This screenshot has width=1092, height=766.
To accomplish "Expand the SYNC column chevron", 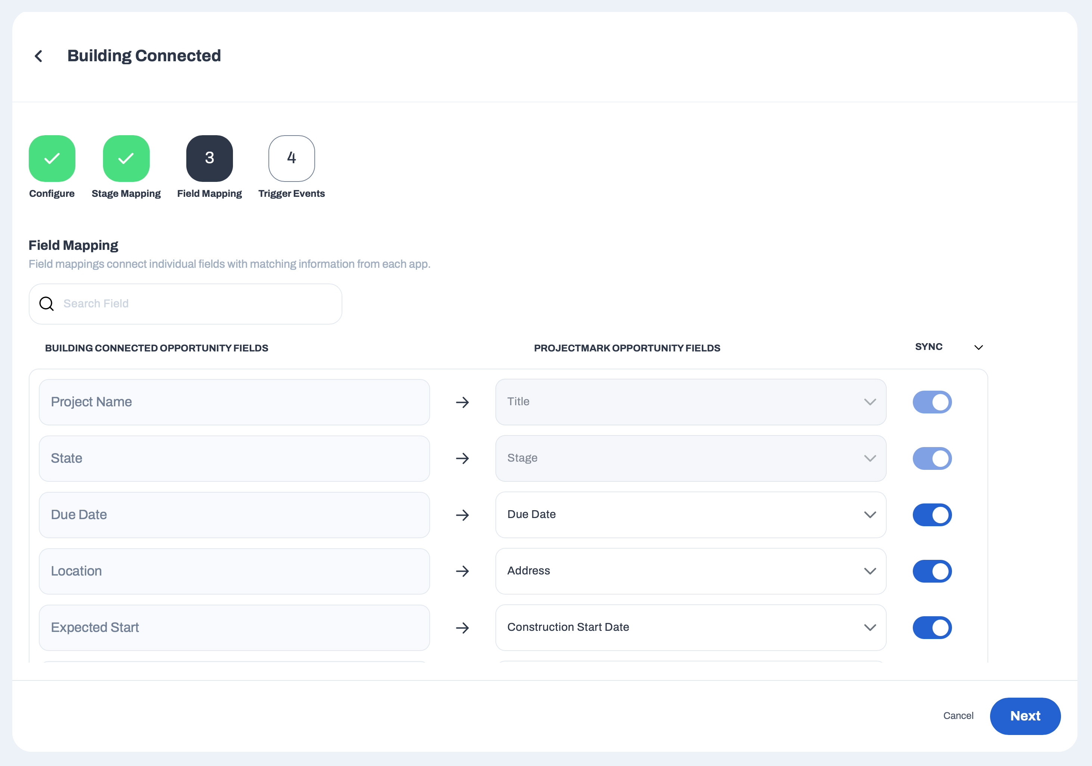I will pyautogui.click(x=979, y=348).
